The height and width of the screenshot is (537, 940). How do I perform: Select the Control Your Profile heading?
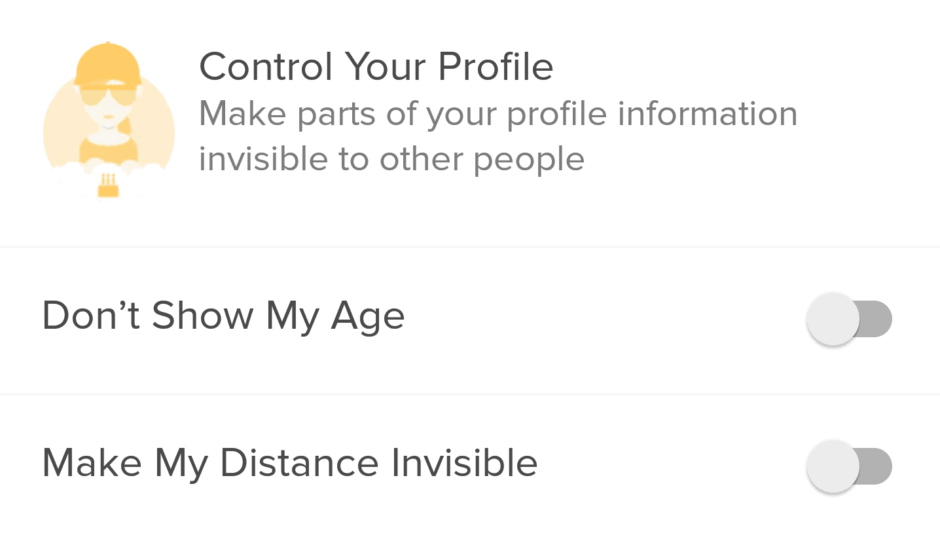pos(376,66)
